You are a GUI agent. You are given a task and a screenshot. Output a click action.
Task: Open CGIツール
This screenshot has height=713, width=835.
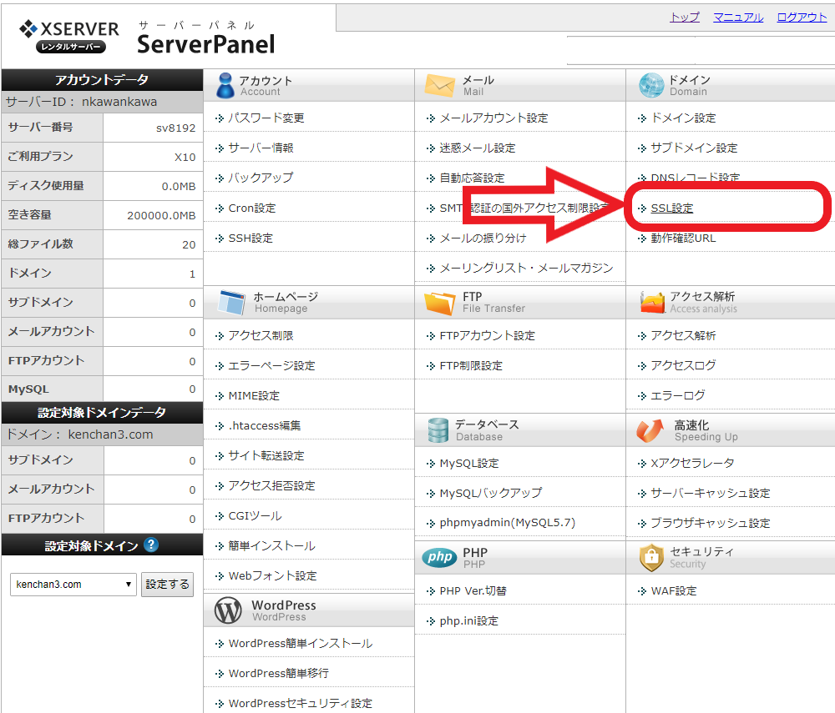pyautogui.click(x=255, y=515)
